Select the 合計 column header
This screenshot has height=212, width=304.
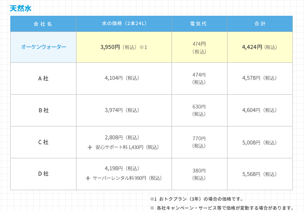260,24
